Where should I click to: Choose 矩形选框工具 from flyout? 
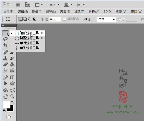point(27,33)
